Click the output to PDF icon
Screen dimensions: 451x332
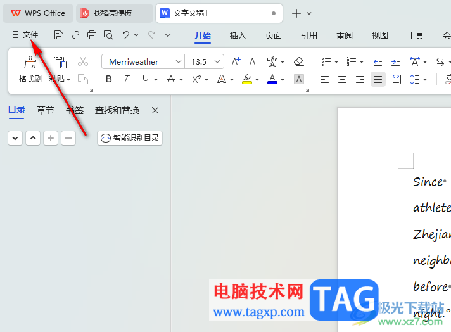[x=75, y=35]
